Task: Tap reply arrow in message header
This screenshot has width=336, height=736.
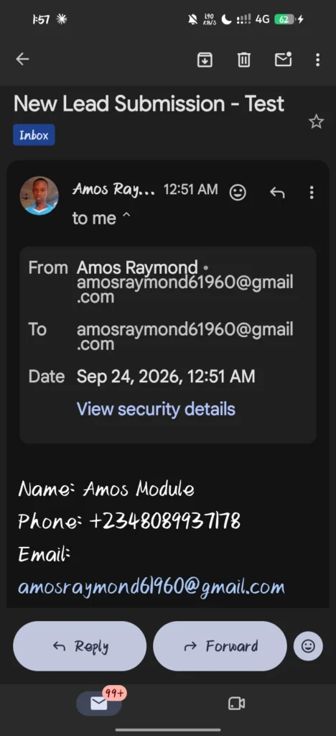Action: pyautogui.click(x=277, y=193)
